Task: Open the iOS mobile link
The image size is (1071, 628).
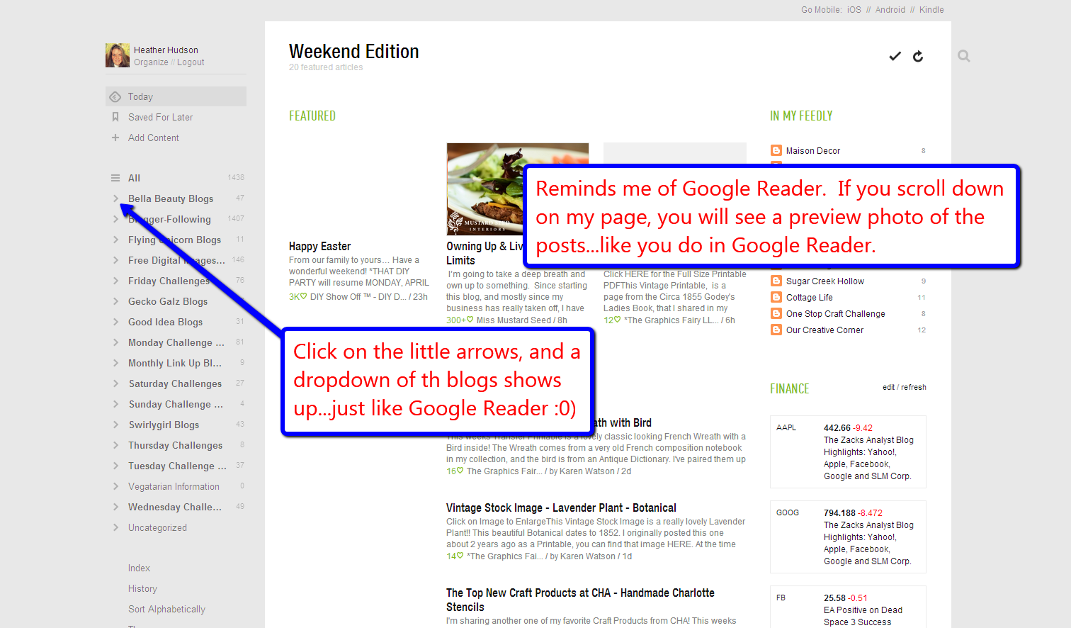Action: point(854,10)
